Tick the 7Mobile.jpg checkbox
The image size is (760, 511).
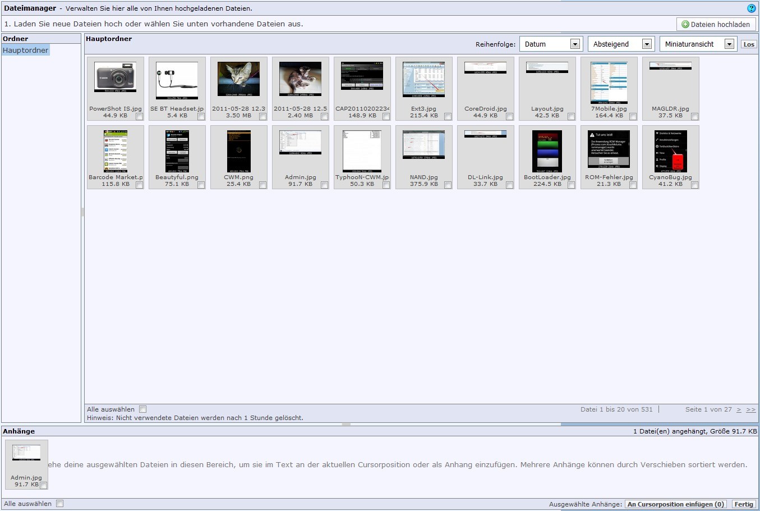coord(633,117)
